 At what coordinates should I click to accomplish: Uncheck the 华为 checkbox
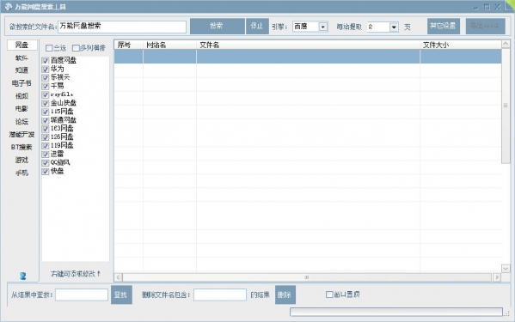[46, 70]
